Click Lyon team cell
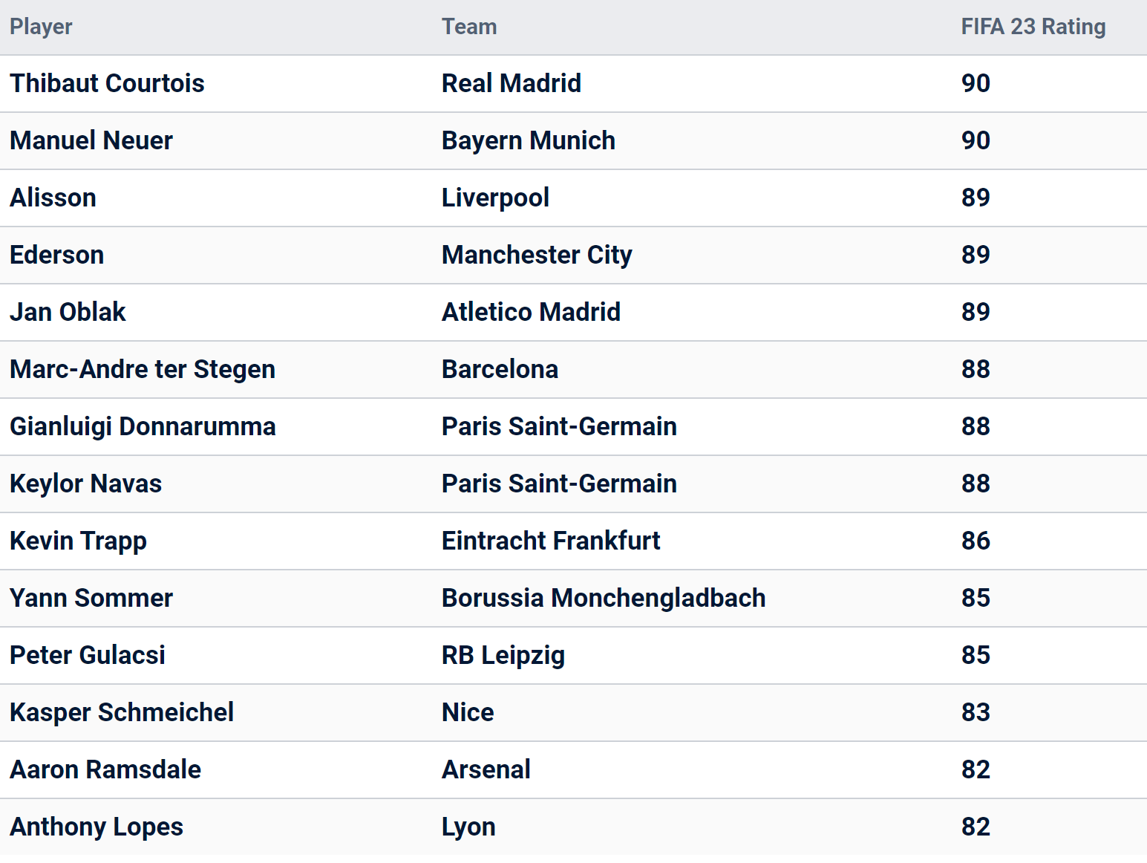Screen dimensions: 1147x863 pos(468,827)
